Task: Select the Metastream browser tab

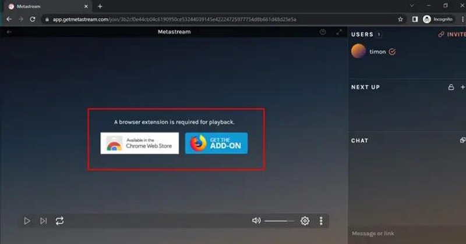Action: coord(48,6)
